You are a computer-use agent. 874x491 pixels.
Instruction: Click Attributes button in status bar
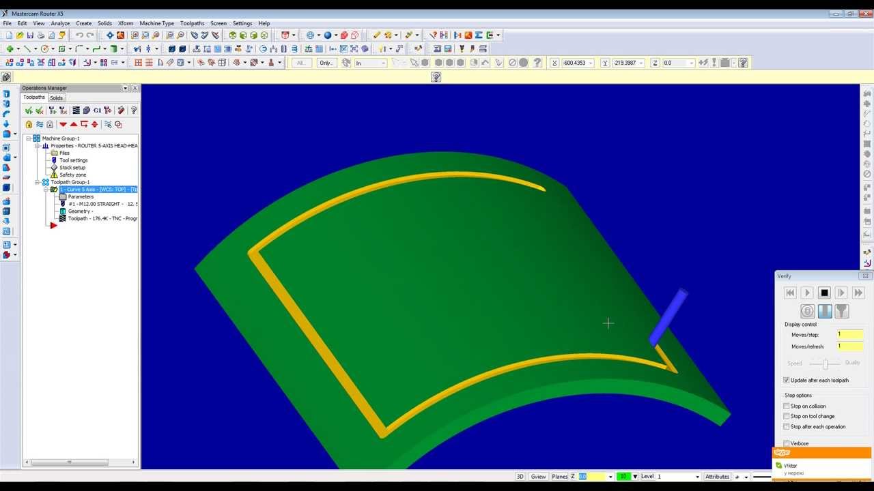coord(717,477)
